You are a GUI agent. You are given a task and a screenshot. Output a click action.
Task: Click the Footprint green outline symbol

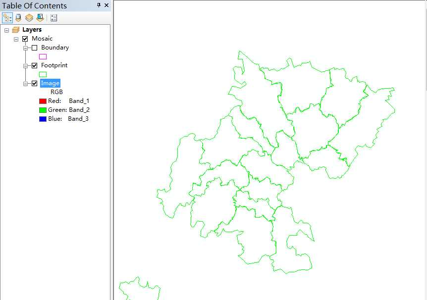point(43,74)
